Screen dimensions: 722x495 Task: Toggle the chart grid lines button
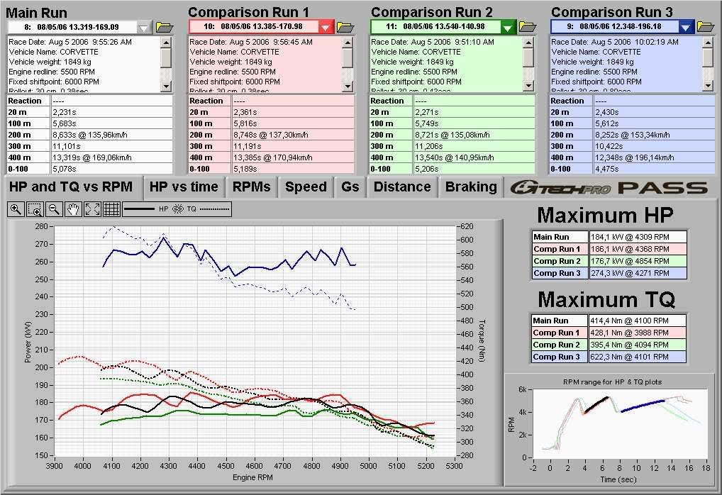coord(111,209)
